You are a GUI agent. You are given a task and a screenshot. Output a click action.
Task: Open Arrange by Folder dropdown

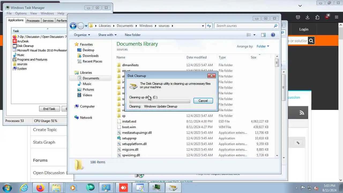[x=263, y=46]
